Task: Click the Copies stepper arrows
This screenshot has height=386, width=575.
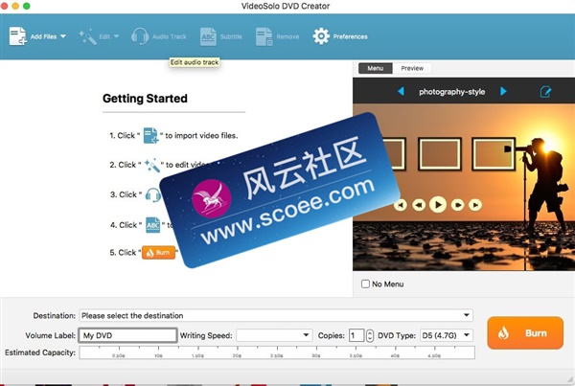Action: (x=370, y=335)
